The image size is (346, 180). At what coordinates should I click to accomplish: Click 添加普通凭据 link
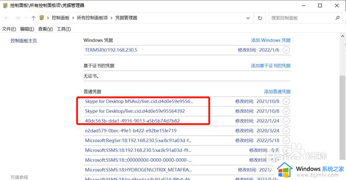point(278,91)
